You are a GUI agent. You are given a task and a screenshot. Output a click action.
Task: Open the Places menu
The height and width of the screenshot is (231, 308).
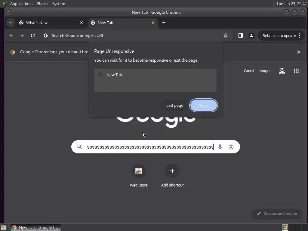point(42,4)
